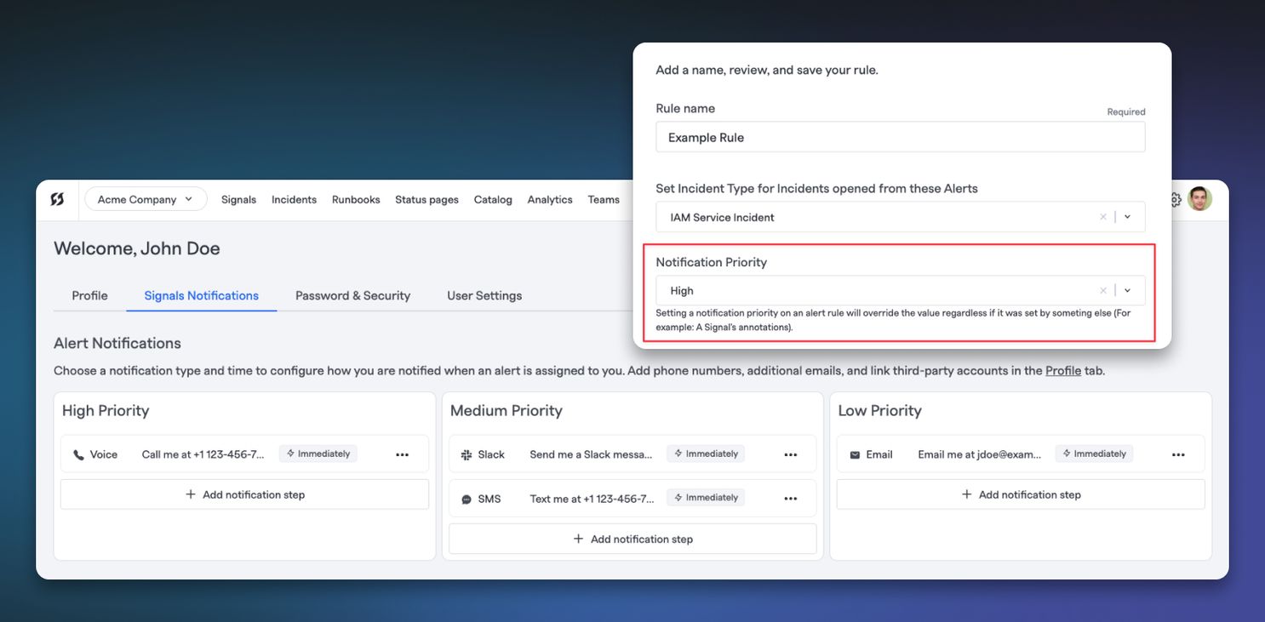This screenshot has width=1265, height=622.
Task: Open Immediately timing on Voice row
Action: click(318, 454)
